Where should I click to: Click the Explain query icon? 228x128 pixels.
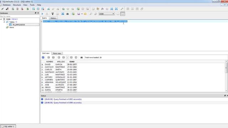tap(47, 14)
